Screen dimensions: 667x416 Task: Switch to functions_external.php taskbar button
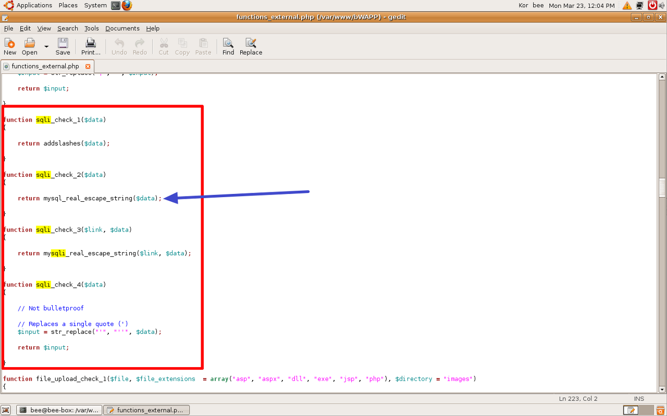click(x=146, y=410)
